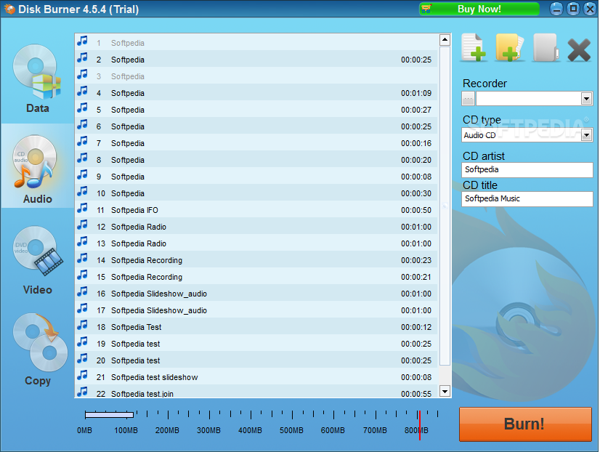Click the Recorder browse (...) button
This screenshot has width=600, height=452.
click(468, 99)
